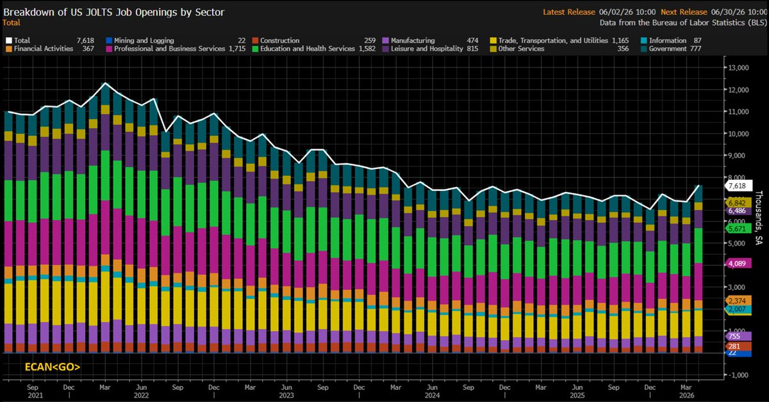Select the Financial Activities legend label
Screen dimensions: 769x402
point(43,49)
